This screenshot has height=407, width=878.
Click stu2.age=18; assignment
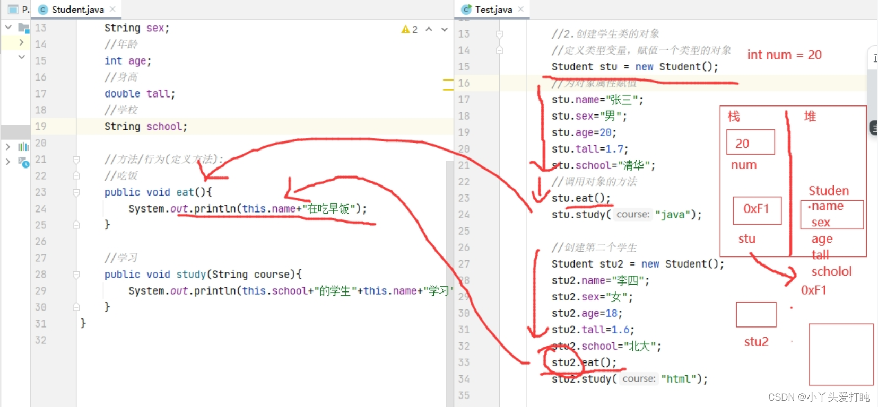point(587,313)
